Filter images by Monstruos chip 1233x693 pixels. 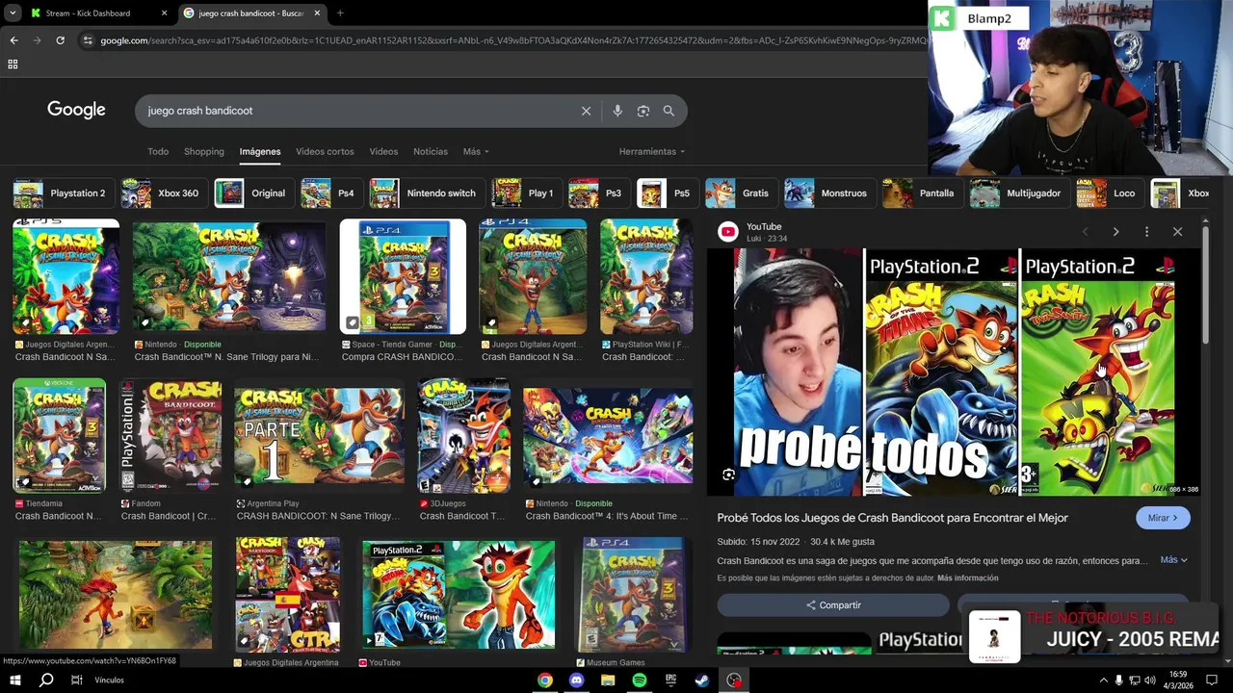(828, 193)
